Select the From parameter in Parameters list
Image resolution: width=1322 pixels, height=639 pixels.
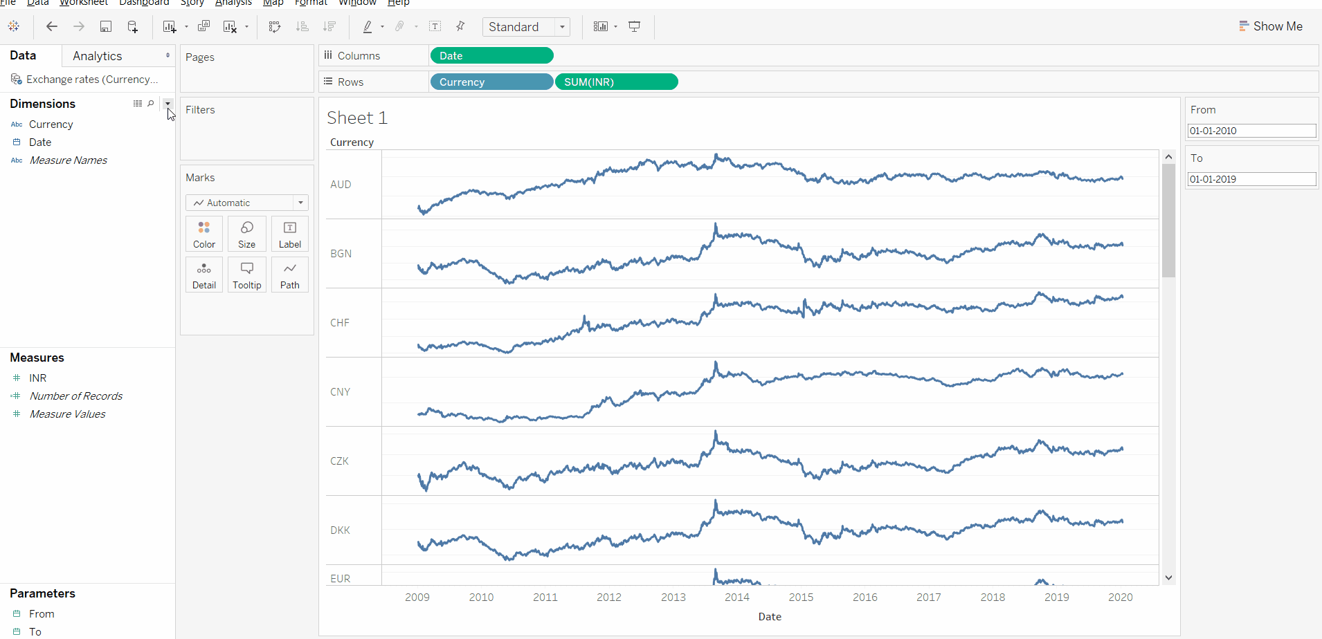point(42,614)
